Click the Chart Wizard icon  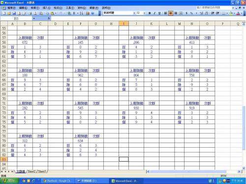(88, 13)
